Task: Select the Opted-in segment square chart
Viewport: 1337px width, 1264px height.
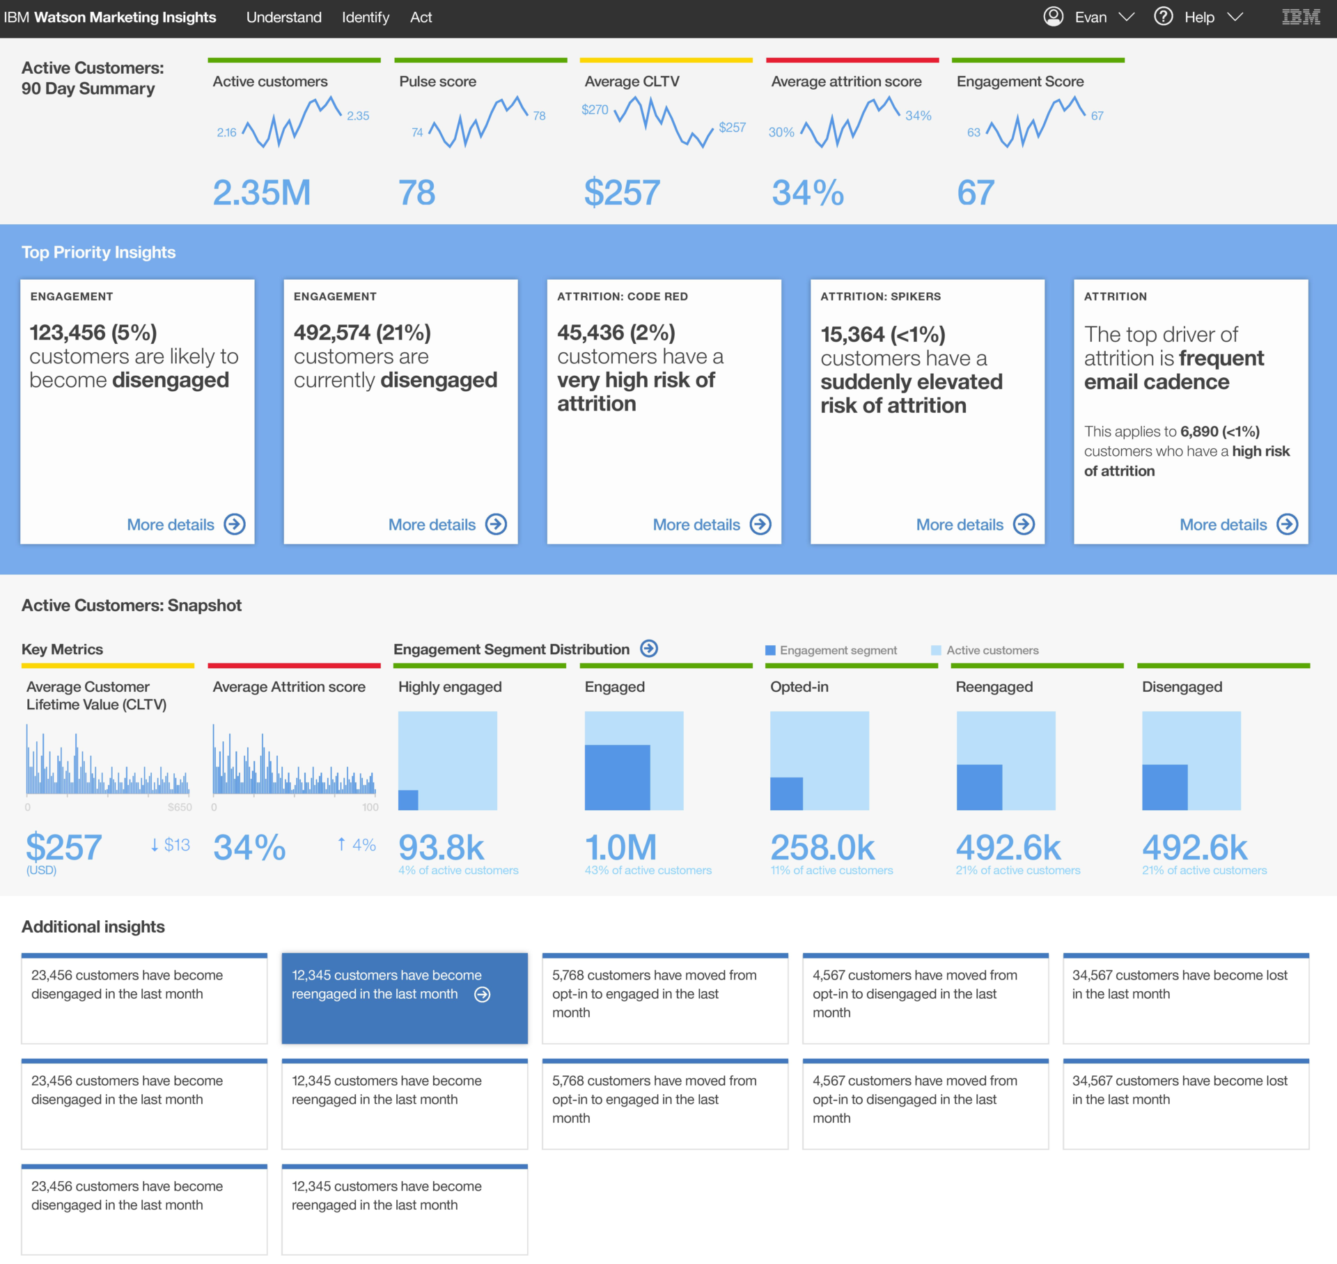Action: (x=820, y=761)
